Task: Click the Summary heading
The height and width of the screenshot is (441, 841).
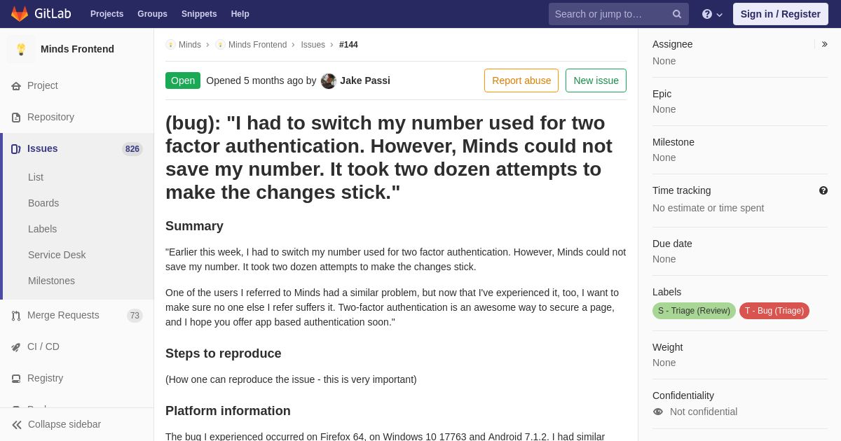Action: [x=194, y=226]
